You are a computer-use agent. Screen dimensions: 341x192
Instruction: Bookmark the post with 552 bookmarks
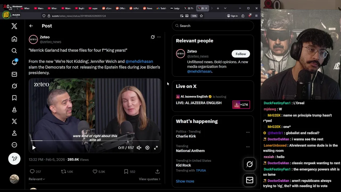point(129,171)
